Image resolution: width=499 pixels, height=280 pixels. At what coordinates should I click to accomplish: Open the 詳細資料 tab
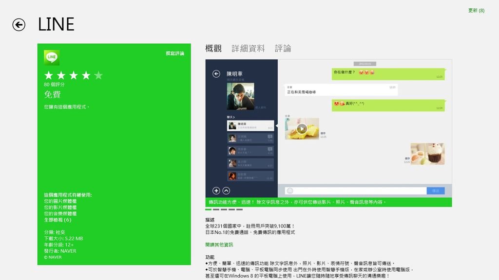[248, 48]
